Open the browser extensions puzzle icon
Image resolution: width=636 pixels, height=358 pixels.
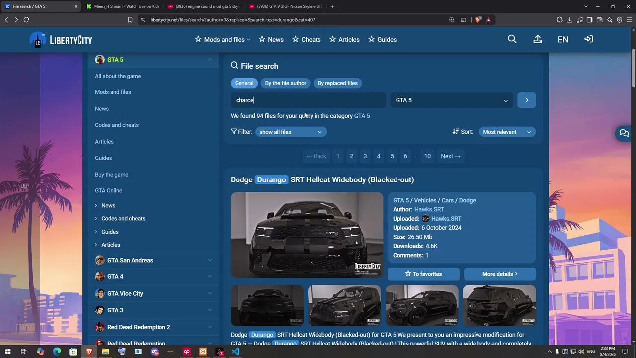560,20
